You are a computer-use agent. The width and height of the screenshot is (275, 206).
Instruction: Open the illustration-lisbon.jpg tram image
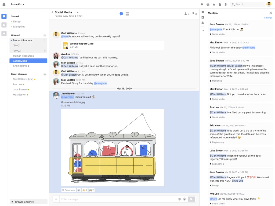[113, 148]
